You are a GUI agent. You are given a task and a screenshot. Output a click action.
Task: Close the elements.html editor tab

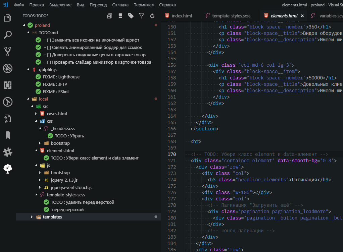(302, 16)
